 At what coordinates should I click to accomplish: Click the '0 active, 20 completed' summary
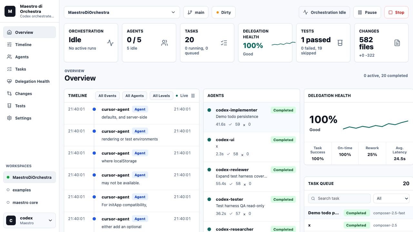coord(386,76)
